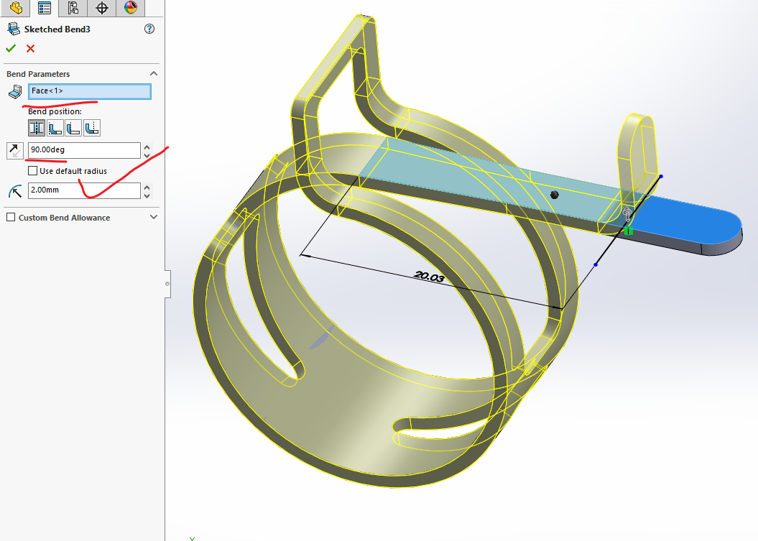The width and height of the screenshot is (758, 541).
Task: Click the black fixed-face marker dot
Action: tap(555, 195)
